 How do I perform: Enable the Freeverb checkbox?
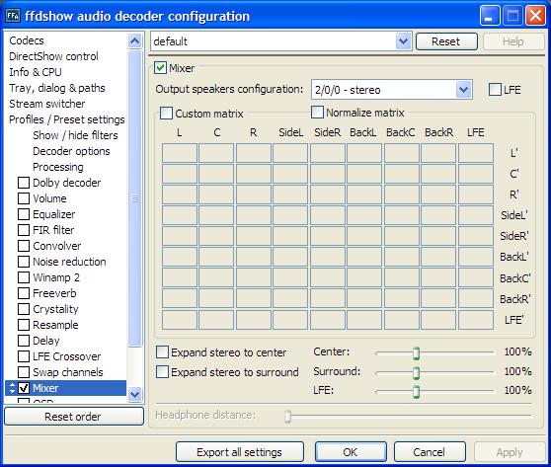24,293
